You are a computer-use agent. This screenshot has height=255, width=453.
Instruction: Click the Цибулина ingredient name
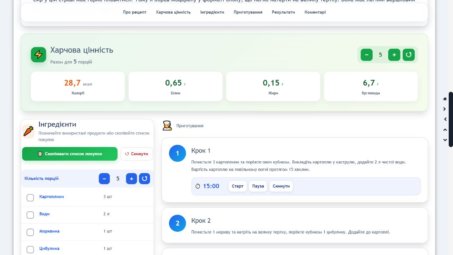point(49,248)
